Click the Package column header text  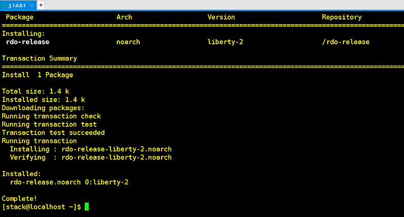pos(20,17)
